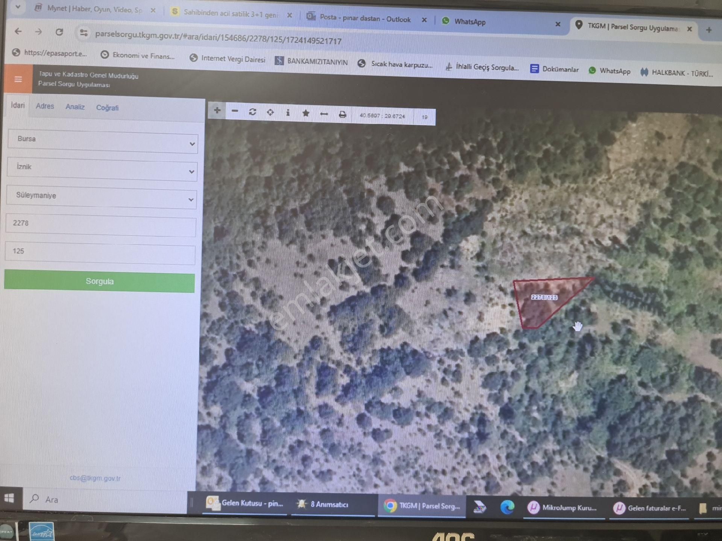This screenshot has height=541, width=722.
Task: Open tab search dropdown arrow
Action: click(x=18, y=7)
